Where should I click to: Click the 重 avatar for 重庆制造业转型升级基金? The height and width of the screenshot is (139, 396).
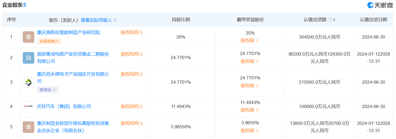pyautogui.click(x=28, y=127)
